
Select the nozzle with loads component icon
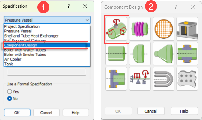click(x=117, y=30)
